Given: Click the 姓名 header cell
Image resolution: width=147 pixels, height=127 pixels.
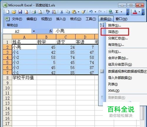Looking at the screenshot, I should coord(24,42).
